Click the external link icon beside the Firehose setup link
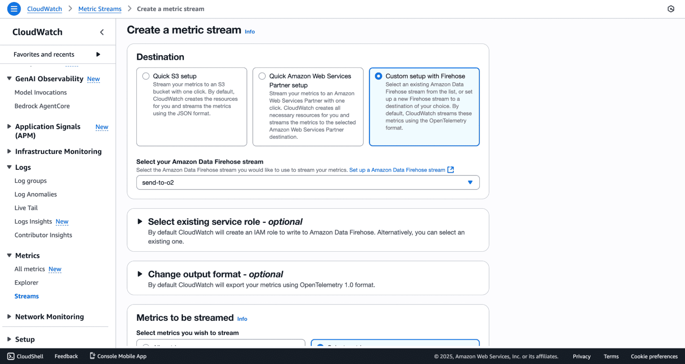The width and height of the screenshot is (685, 364). pos(451,170)
